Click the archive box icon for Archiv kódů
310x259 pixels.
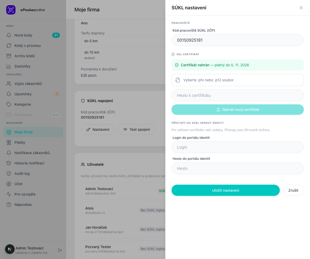[x=9, y=56]
